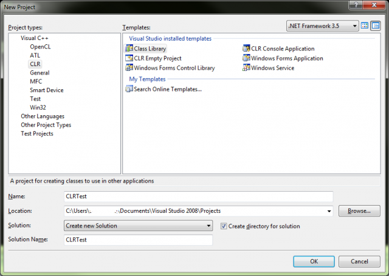Click the Visual Studio installed templates header

(170, 39)
